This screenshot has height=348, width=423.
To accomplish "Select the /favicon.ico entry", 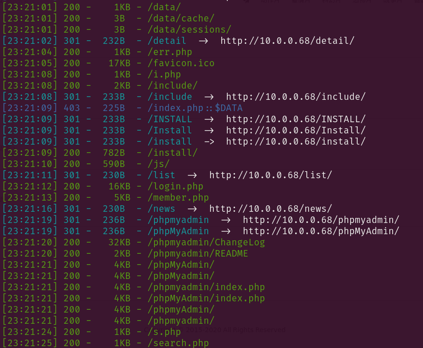I will coord(108,63).
